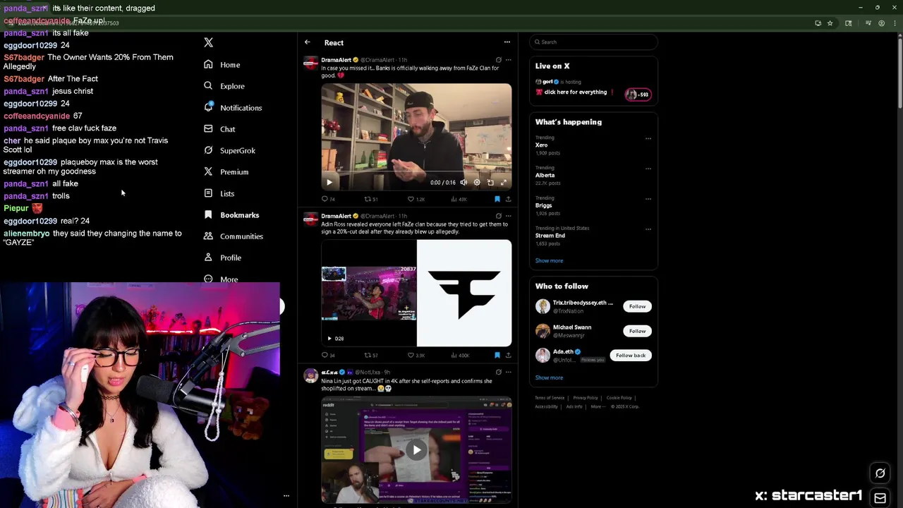Viewport: 903px width, 508px height.
Task: Open Grok explain on NotUlxa post
Action: 499,372
